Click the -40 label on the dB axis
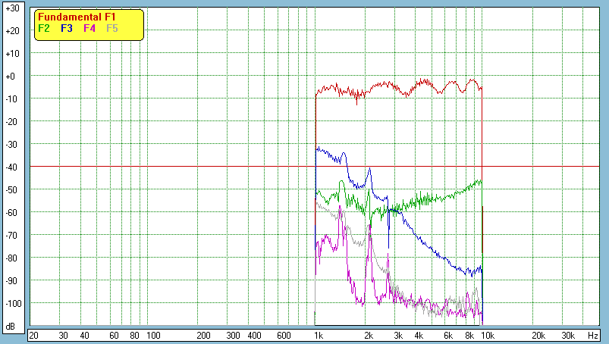Screen dimensions: 609x344 point(11,167)
